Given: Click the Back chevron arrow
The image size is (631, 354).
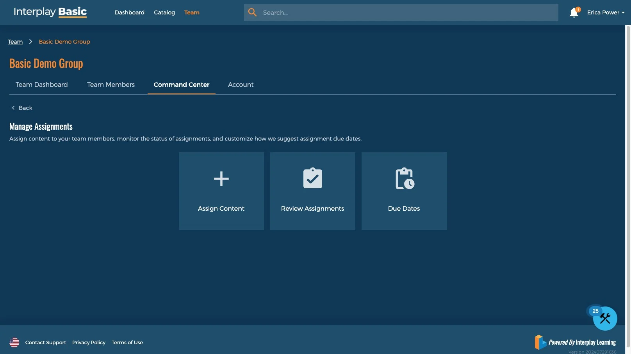Looking at the screenshot, I should tap(13, 108).
